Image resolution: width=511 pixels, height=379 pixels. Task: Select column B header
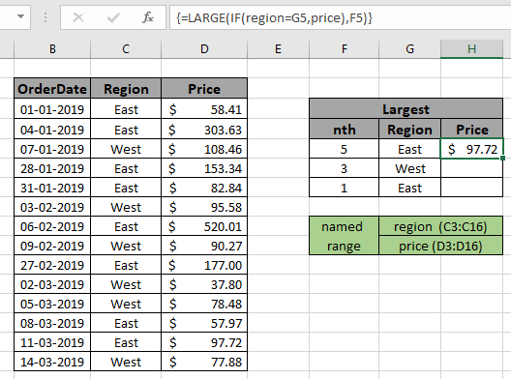(52, 49)
